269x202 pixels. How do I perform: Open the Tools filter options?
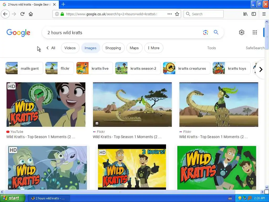(x=211, y=48)
